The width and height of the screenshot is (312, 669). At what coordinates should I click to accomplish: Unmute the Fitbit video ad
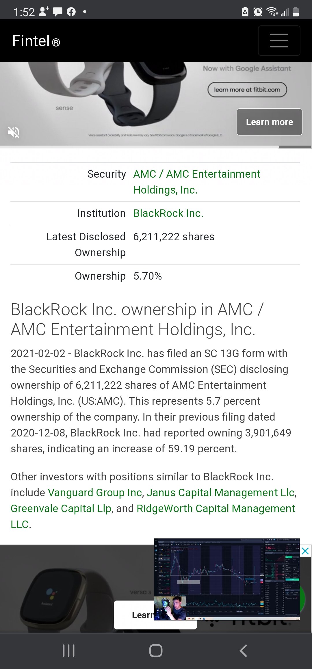pos(14,132)
